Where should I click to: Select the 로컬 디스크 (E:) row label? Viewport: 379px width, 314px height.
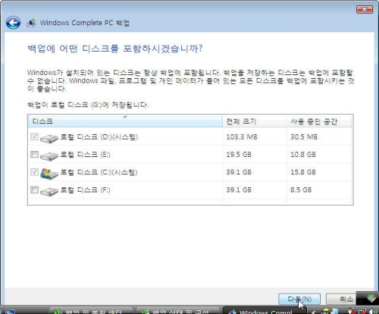[85, 155]
